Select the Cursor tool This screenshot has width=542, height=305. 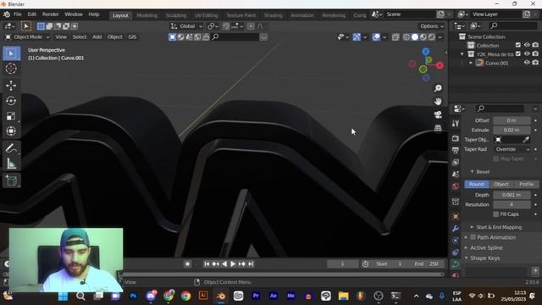pyautogui.click(x=11, y=69)
